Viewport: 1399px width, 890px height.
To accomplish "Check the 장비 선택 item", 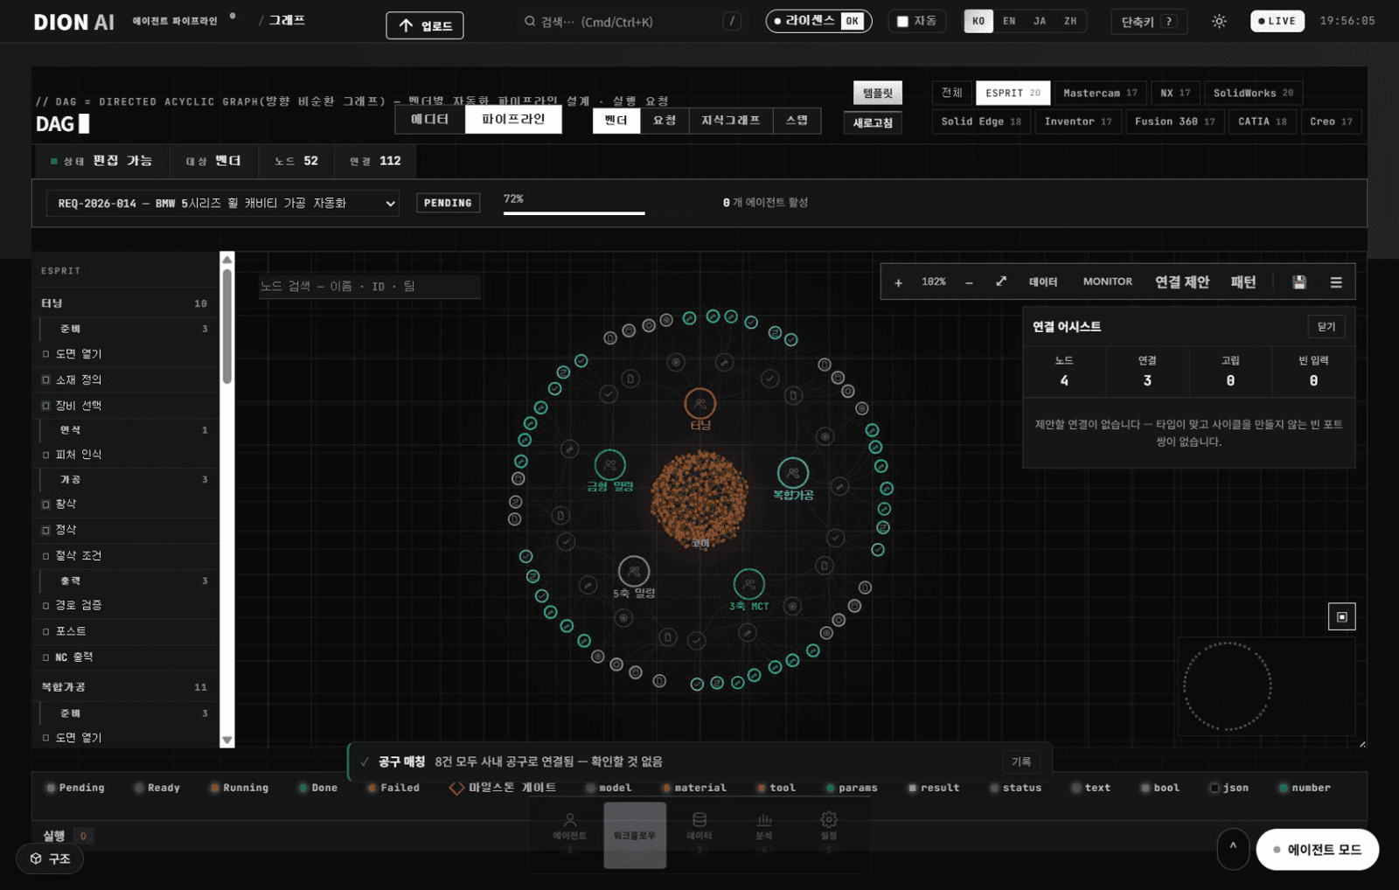I will (x=46, y=406).
